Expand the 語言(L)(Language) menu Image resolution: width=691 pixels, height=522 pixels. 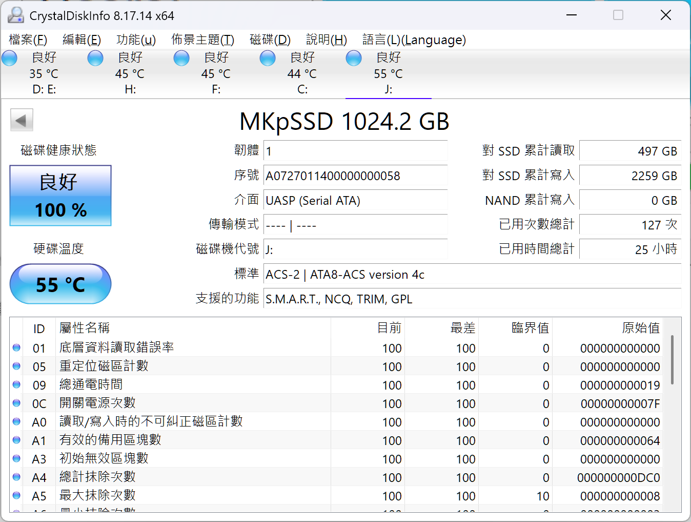click(414, 40)
